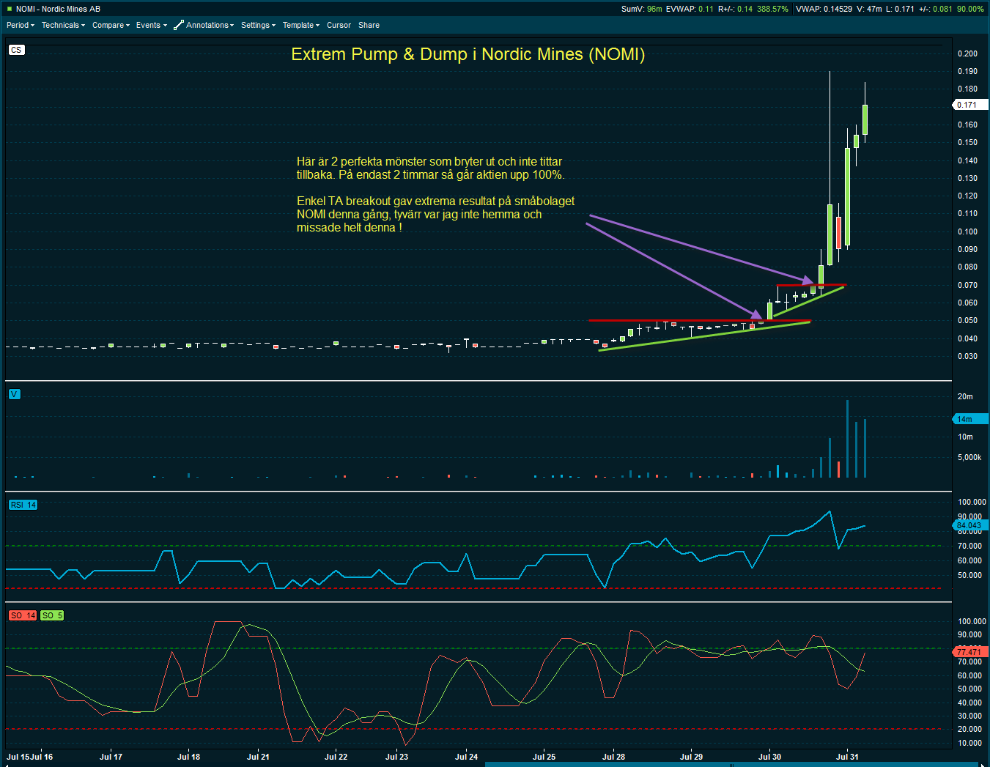Click the SO 5 stochastic label
This screenshot has height=767, width=990.
52,615
